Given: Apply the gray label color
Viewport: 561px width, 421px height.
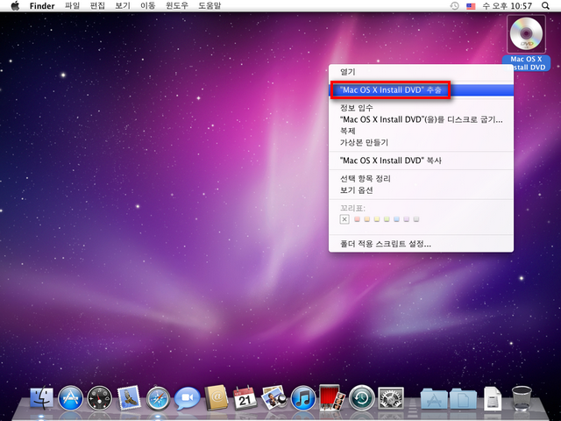Looking at the screenshot, I should coord(416,218).
